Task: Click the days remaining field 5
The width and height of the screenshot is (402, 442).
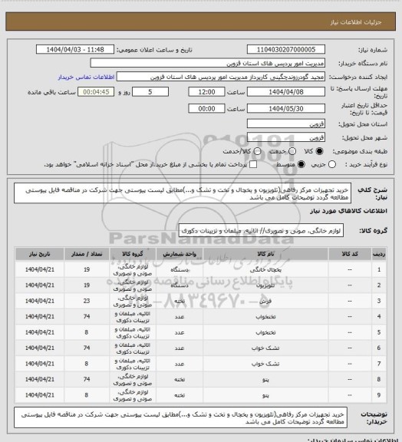Action: pyautogui.click(x=150, y=92)
